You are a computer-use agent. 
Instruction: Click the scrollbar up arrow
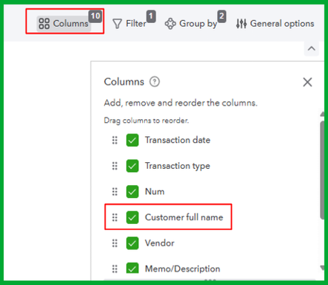322,114
